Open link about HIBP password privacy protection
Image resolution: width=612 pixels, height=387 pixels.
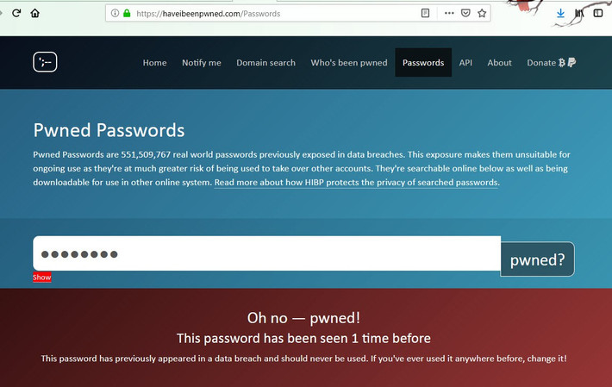pyautogui.click(x=356, y=183)
